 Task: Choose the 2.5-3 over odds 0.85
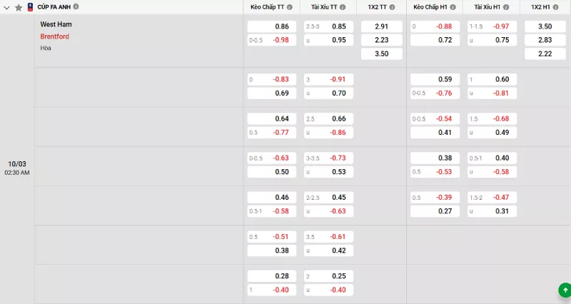[328, 26]
